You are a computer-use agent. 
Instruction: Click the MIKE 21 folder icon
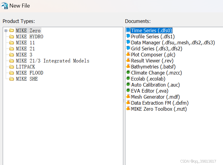pos(11,49)
